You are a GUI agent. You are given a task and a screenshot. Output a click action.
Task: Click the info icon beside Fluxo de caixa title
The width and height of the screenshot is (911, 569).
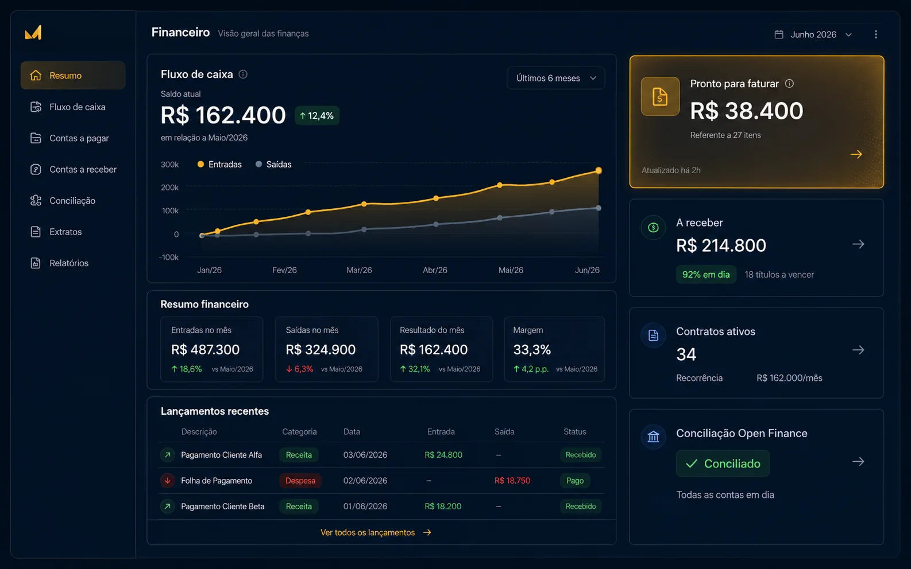pyautogui.click(x=243, y=74)
